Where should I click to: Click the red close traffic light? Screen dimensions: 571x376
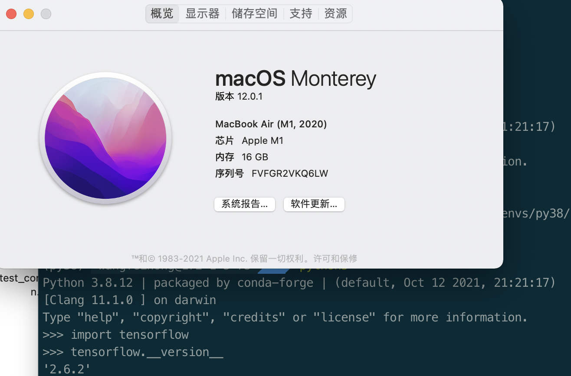tap(11, 13)
